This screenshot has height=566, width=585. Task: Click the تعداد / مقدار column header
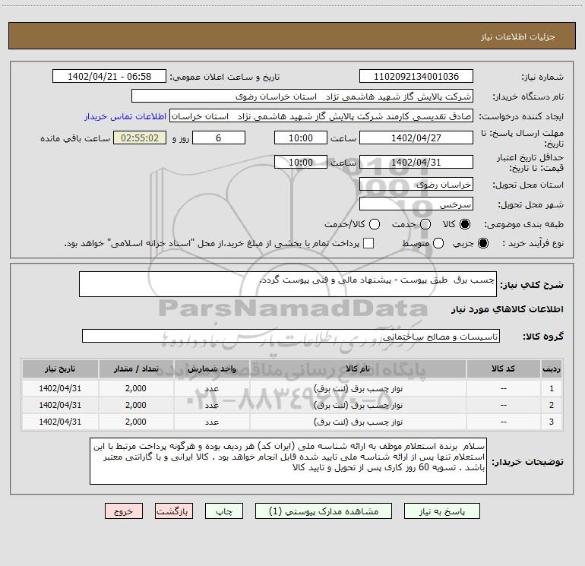[x=136, y=368]
